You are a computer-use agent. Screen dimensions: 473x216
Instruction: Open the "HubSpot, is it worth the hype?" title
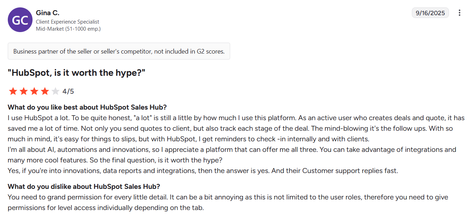[77, 73]
